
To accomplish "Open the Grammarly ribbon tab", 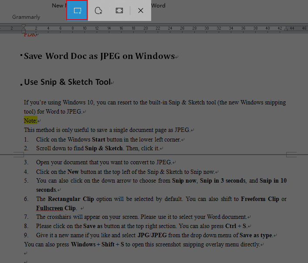I will (x=26, y=17).
